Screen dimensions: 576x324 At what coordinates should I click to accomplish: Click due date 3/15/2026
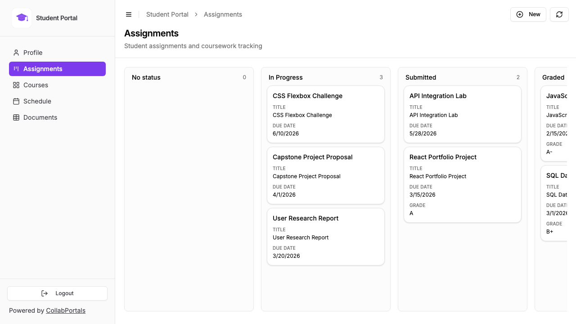[423, 195]
